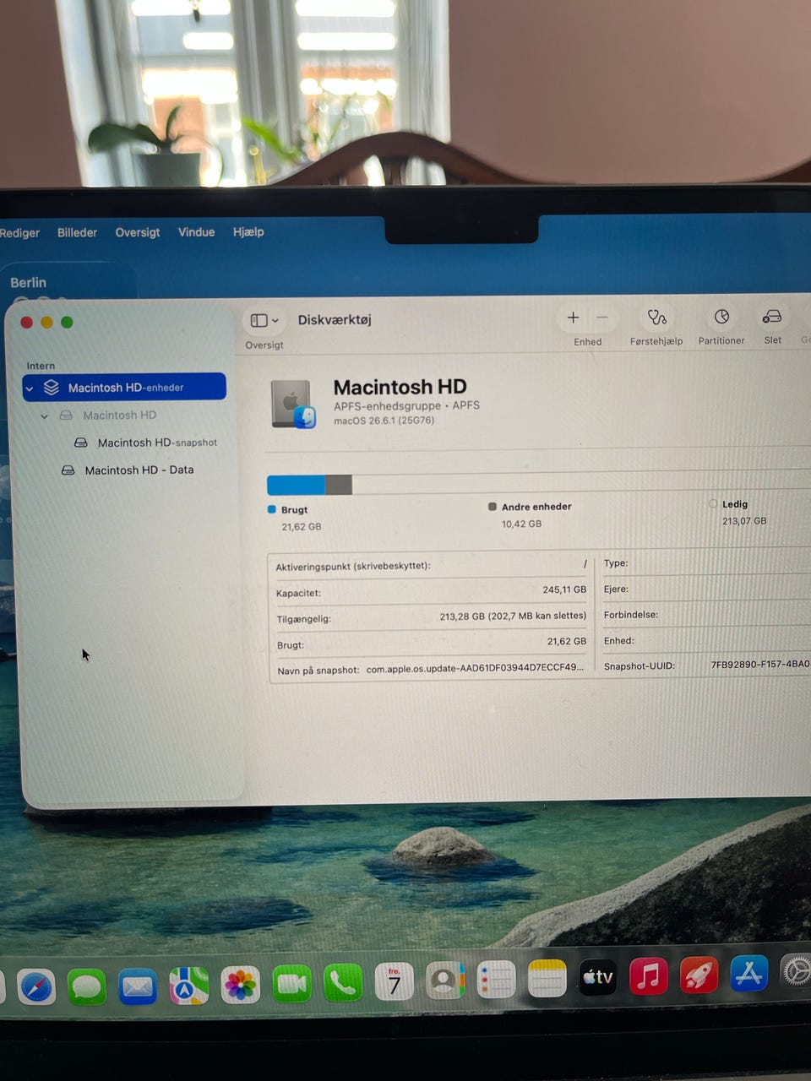Add a volume with the plus button
The height and width of the screenshot is (1081, 811).
coord(573,318)
